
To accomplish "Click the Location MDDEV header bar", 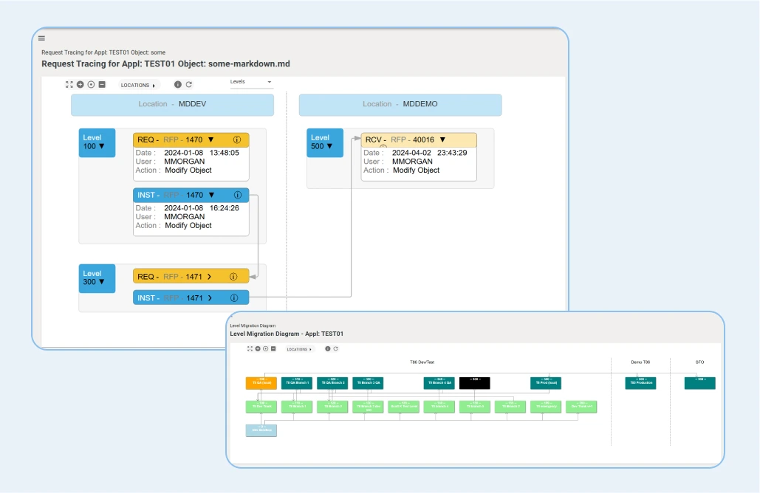I will coord(172,105).
